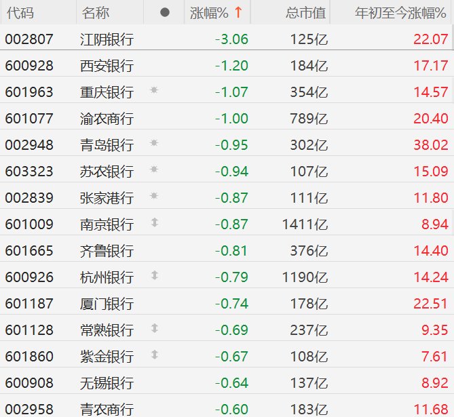Open the 江阴银行 stock name

107,39
